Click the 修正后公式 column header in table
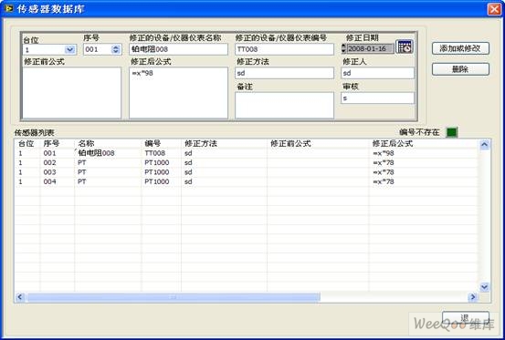 [393, 143]
